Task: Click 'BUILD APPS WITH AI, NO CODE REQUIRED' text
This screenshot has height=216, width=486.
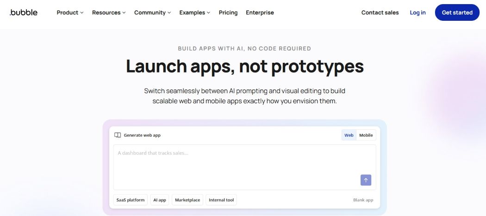Action: point(244,48)
